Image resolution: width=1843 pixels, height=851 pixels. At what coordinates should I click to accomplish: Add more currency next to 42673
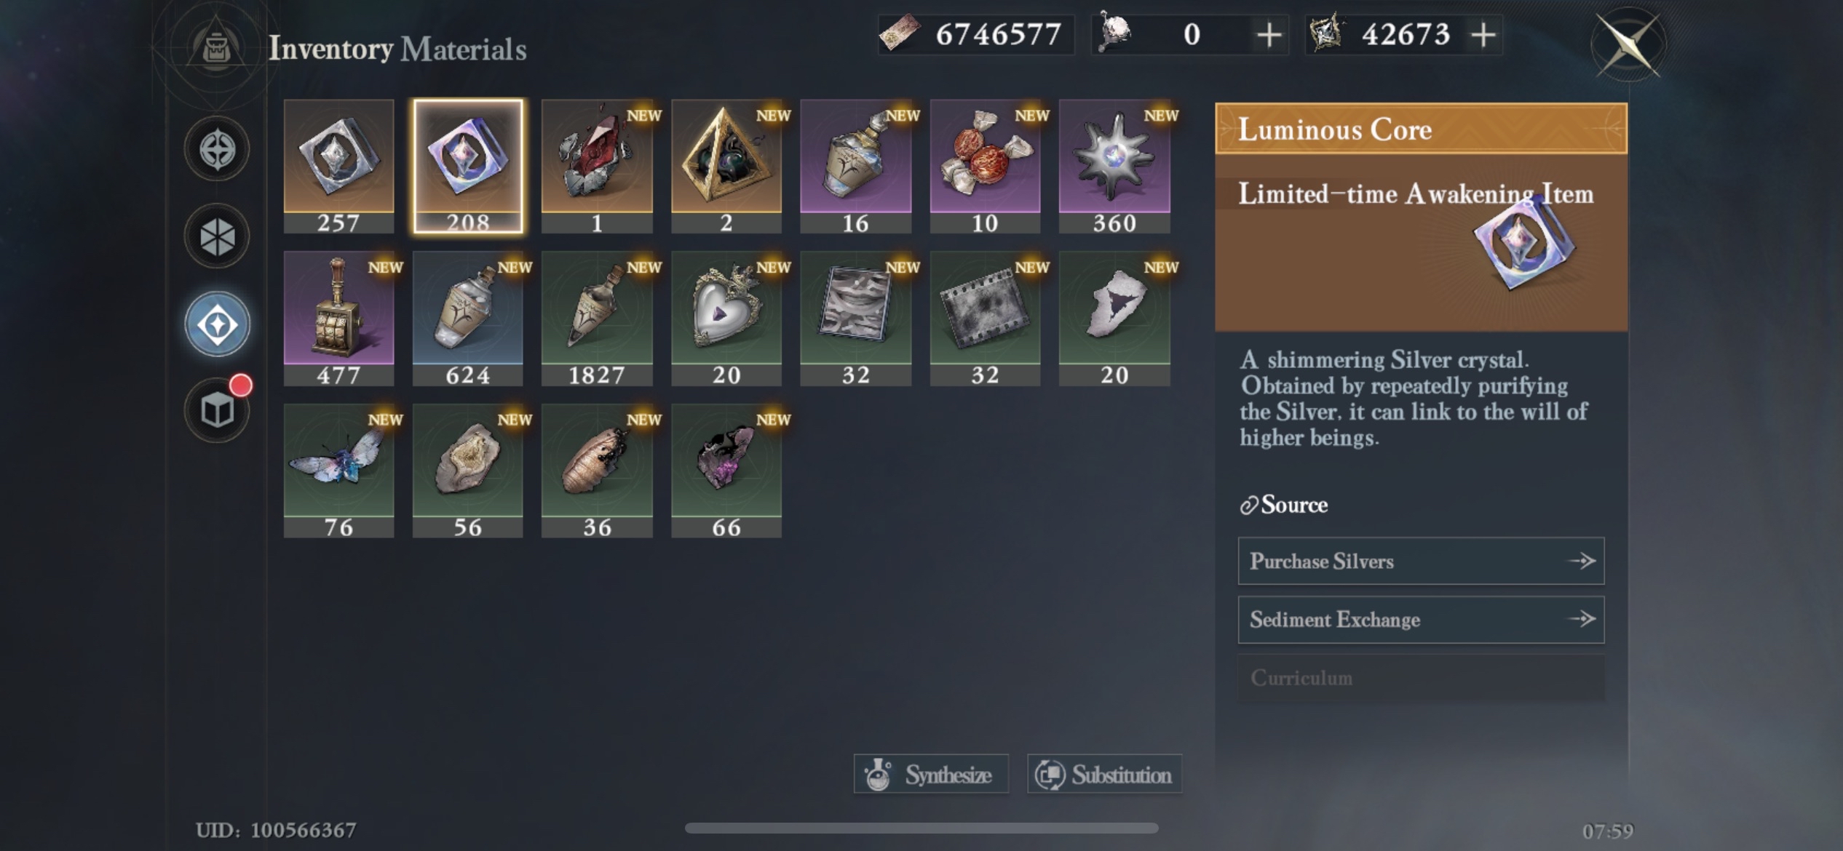tap(1483, 34)
